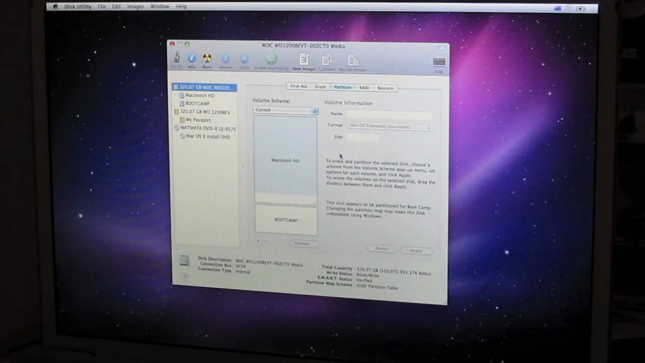The height and width of the screenshot is (363, 645).
Task: Open the Volume Scheme Current dropdown
Action: [x=286, y=110]
